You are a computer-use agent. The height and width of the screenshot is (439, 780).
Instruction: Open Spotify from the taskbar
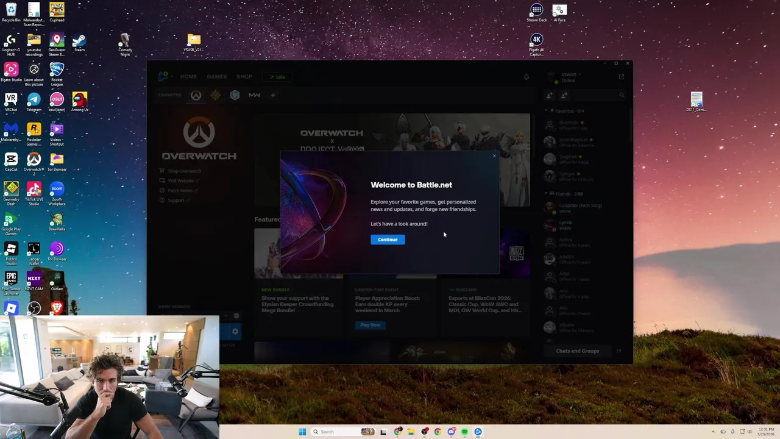pos(464,432)
